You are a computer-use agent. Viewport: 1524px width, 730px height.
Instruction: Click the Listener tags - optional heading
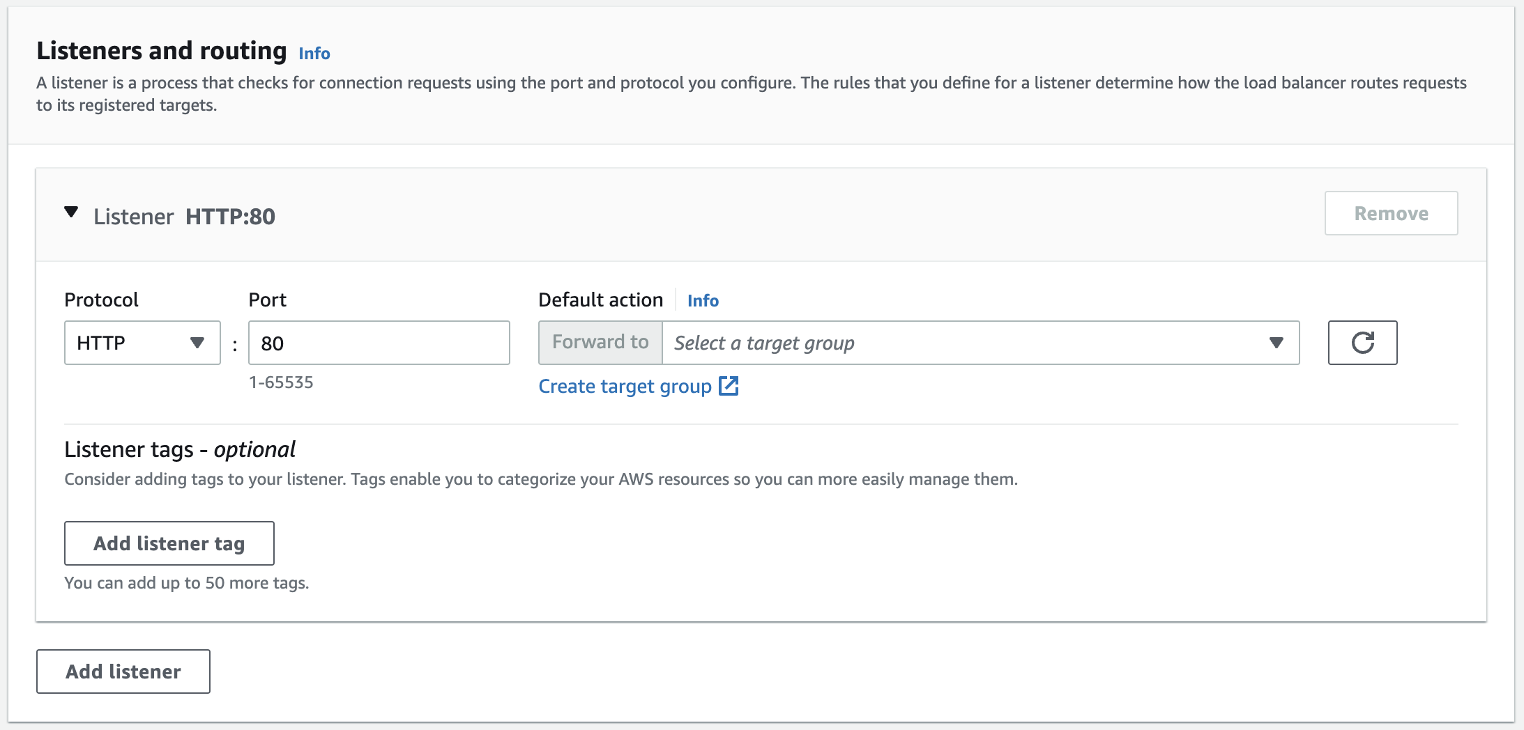180,450
